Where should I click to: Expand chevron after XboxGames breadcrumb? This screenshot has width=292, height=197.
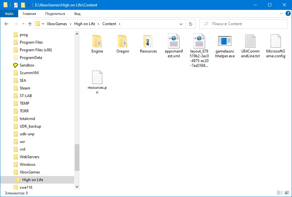click(x=70, y=24)
